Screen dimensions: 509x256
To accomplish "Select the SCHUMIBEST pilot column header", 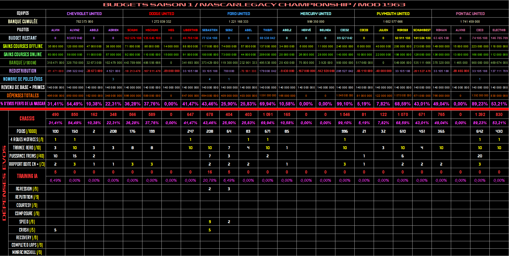I will click(422, 30).
